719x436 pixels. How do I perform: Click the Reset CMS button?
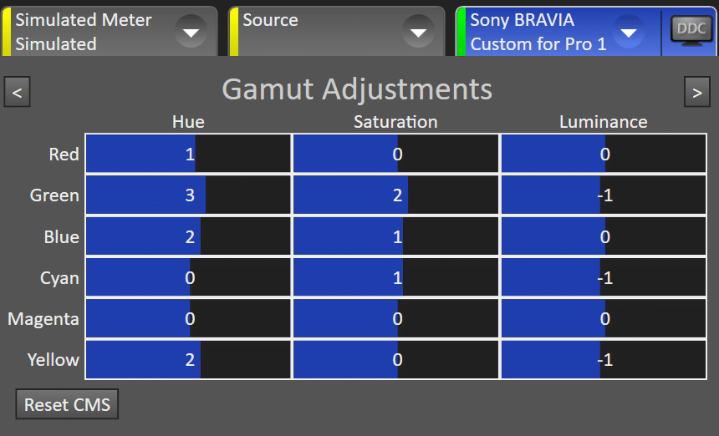[67, 404]
